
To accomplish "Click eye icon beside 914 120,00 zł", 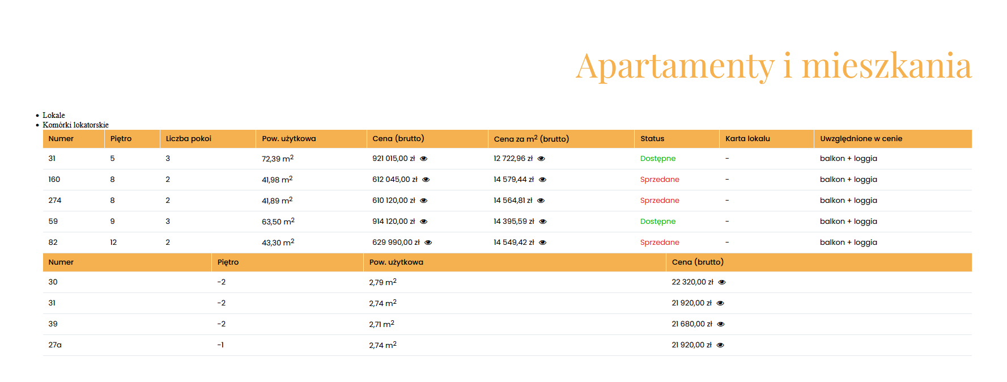I will [x=423, y=222].
